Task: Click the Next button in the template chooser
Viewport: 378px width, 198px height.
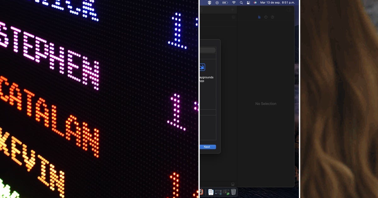Action: click(x=207, y=147)
